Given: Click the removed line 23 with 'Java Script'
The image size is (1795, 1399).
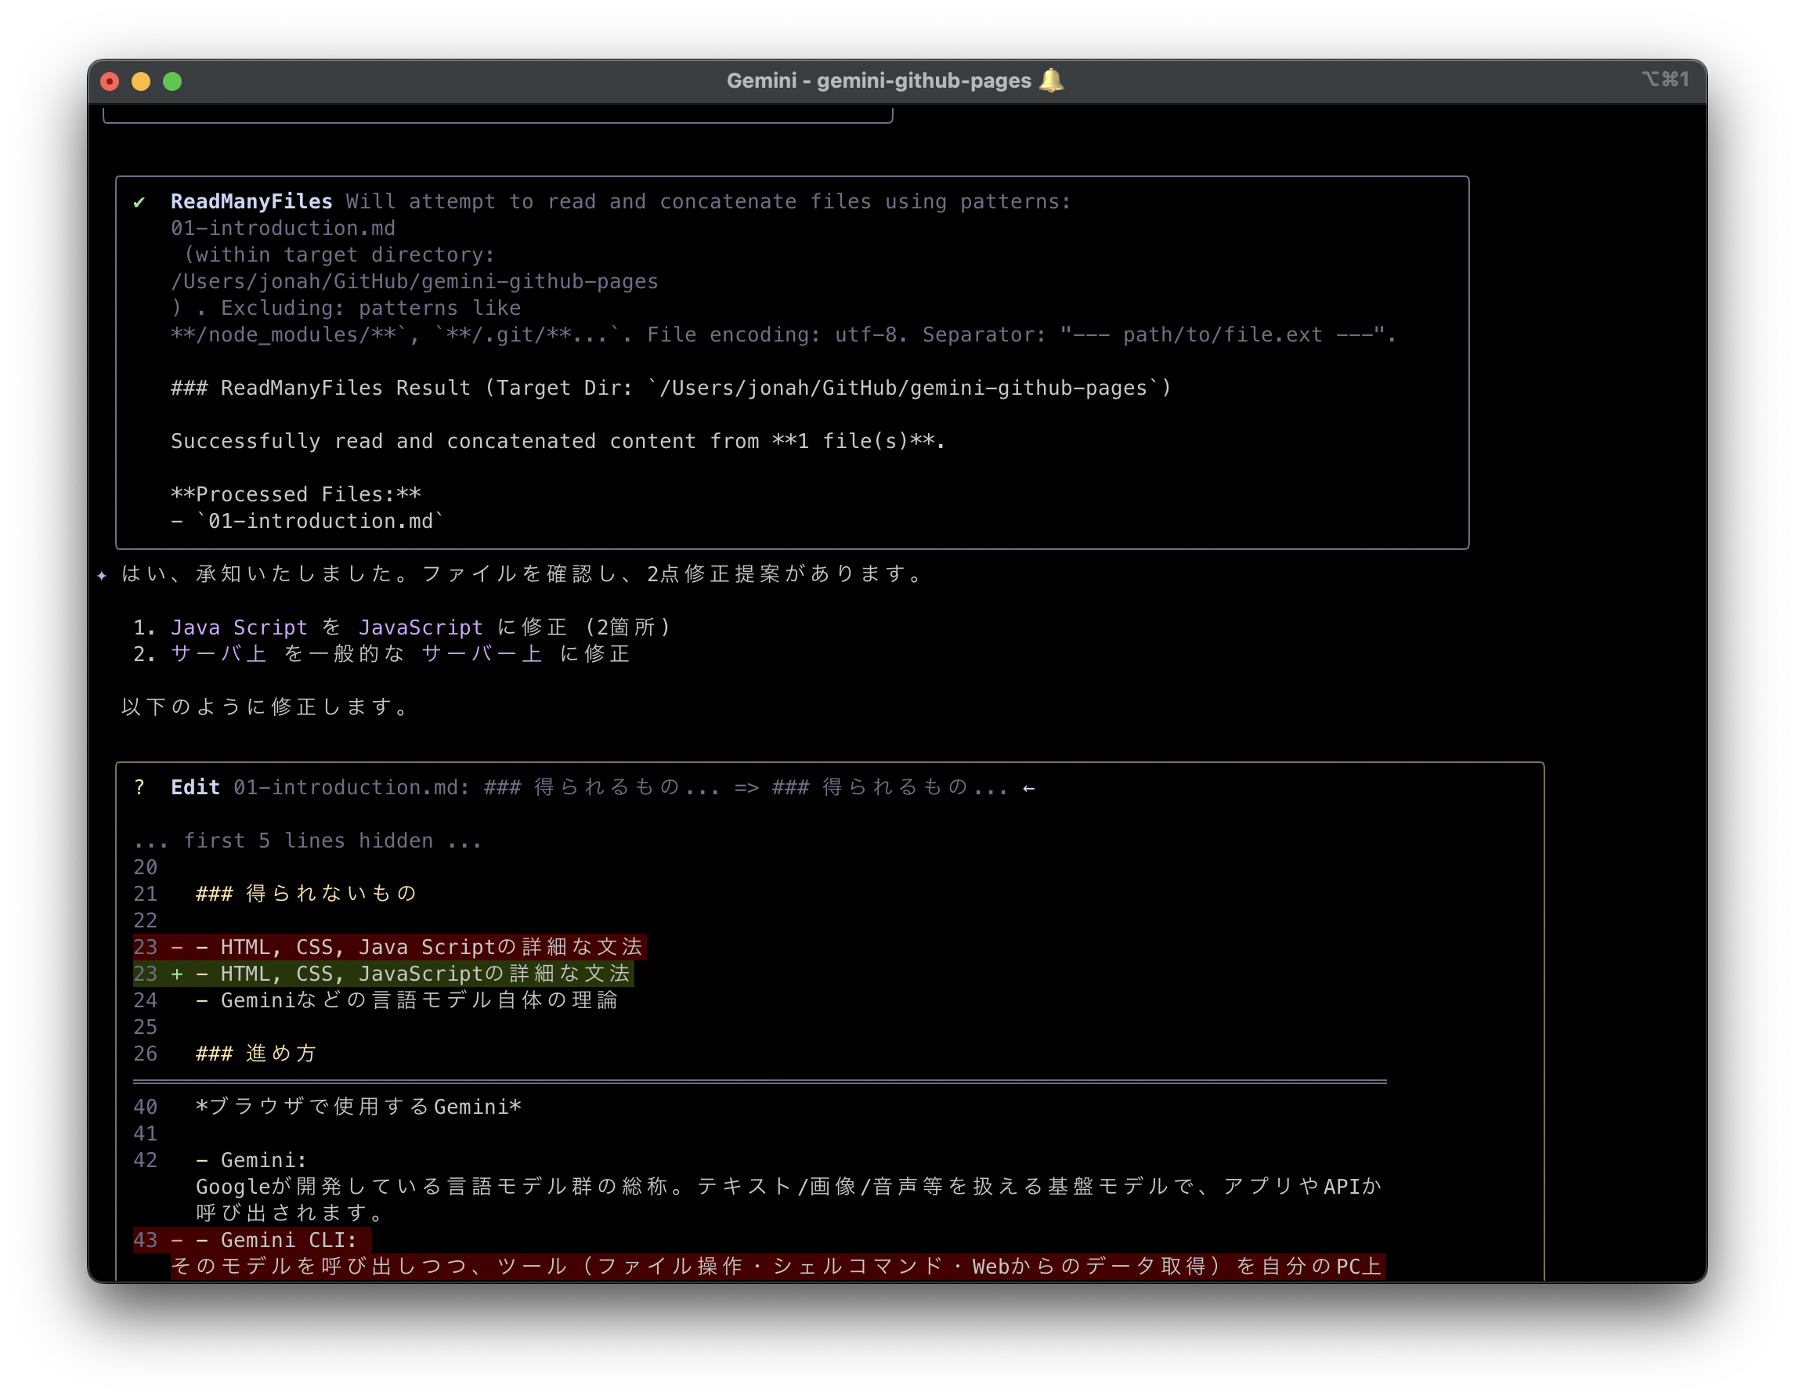Looking at the screenshot, I should click(x=389, y=947).
